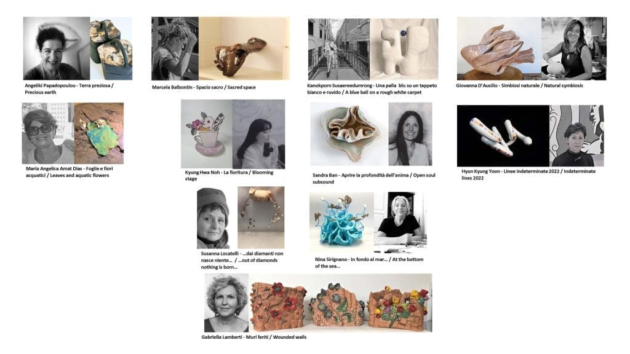Screen dimensions: 630x354
Task: Select the white sculpture with blue ball
Action: [x=404, y=49]
